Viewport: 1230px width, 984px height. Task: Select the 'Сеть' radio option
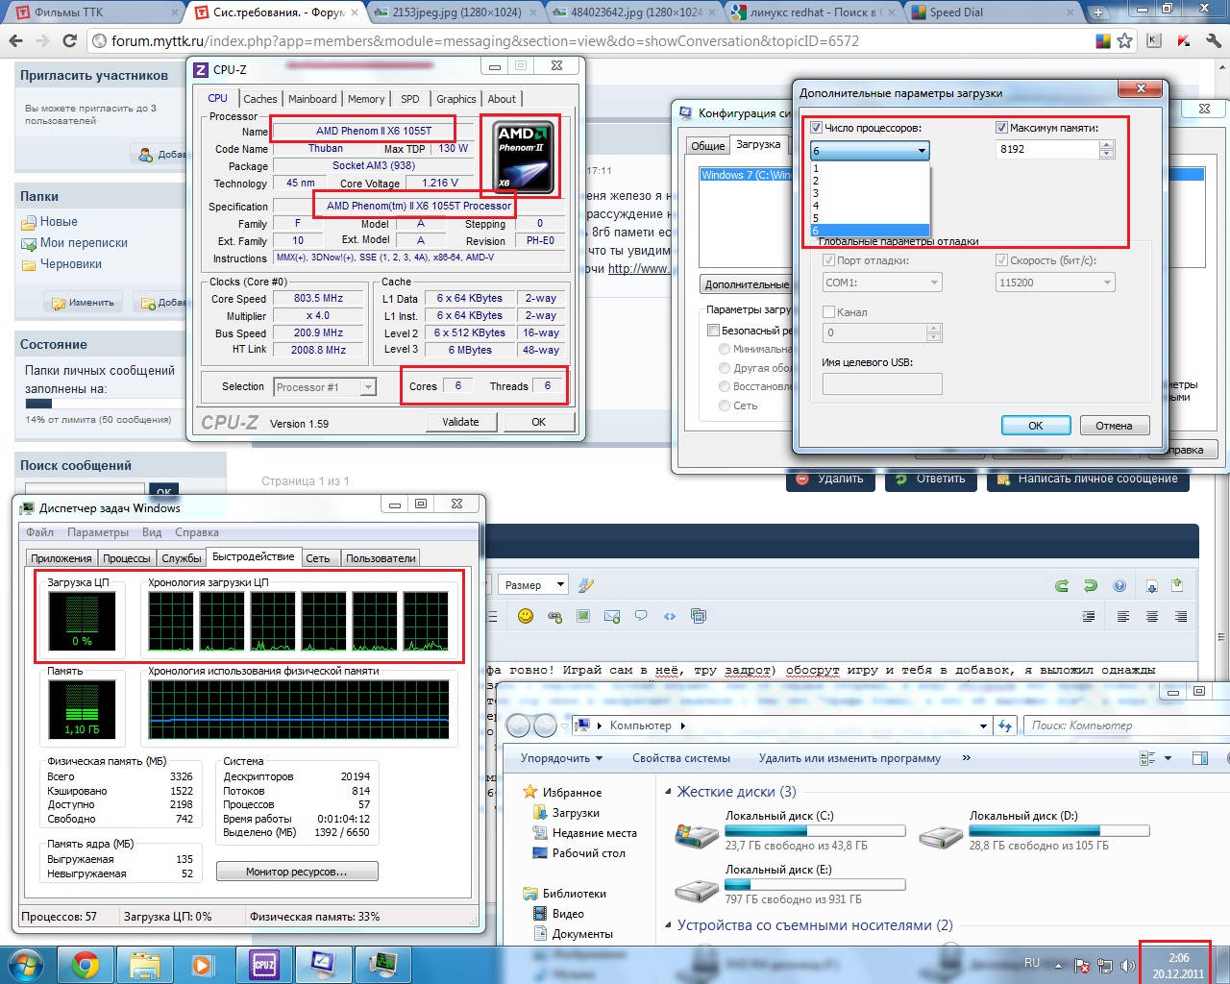tap(725, 406)
